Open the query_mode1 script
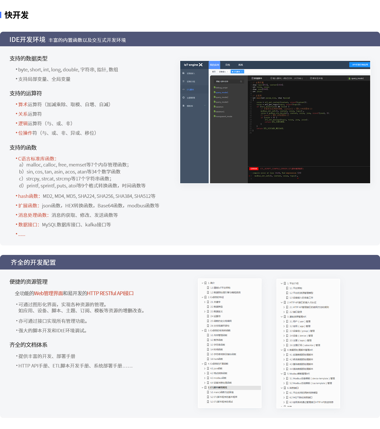380x429 pixels. tap(222, 92)
